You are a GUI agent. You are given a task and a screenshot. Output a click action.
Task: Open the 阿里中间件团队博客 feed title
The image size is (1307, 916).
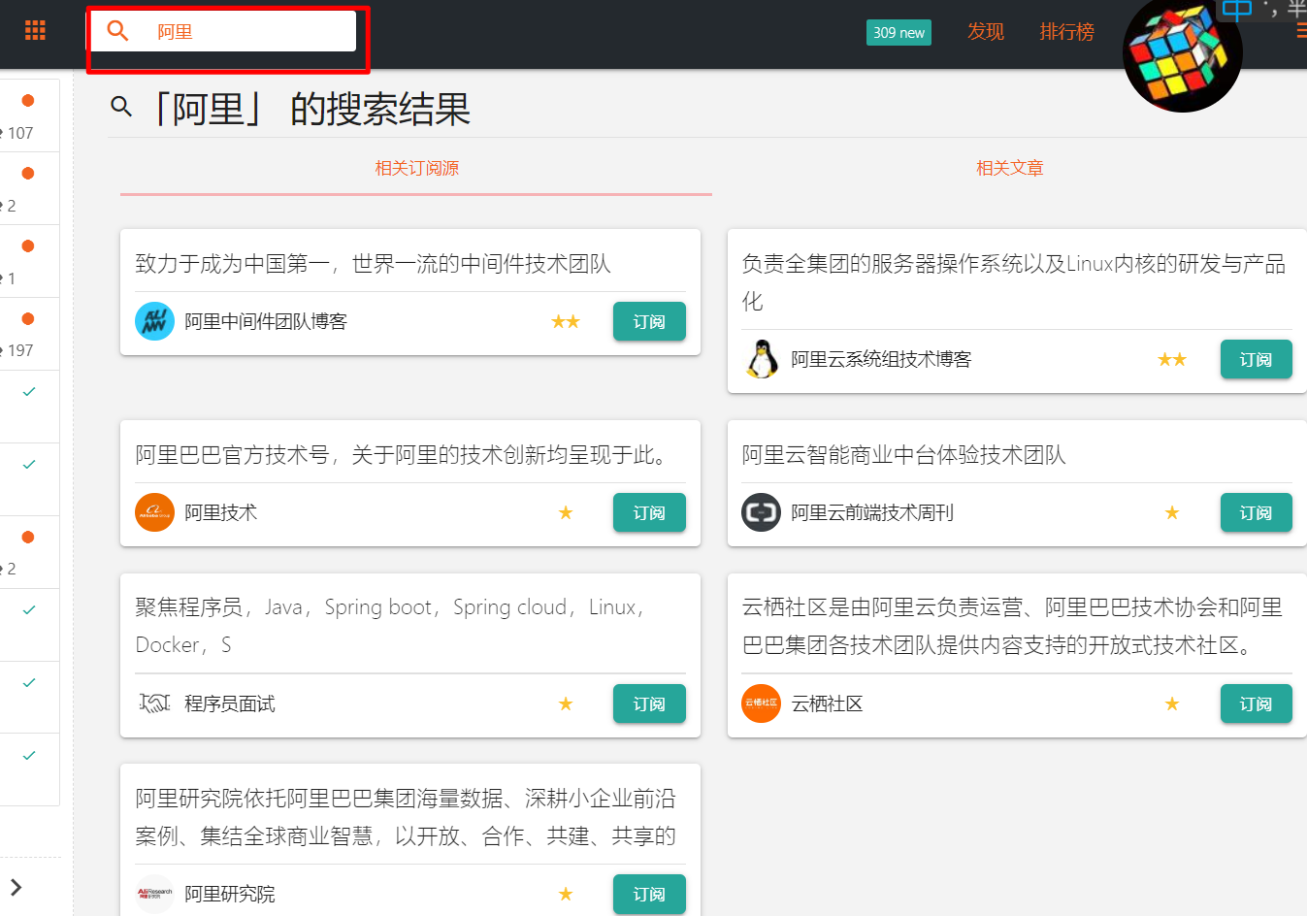point(266,321)
